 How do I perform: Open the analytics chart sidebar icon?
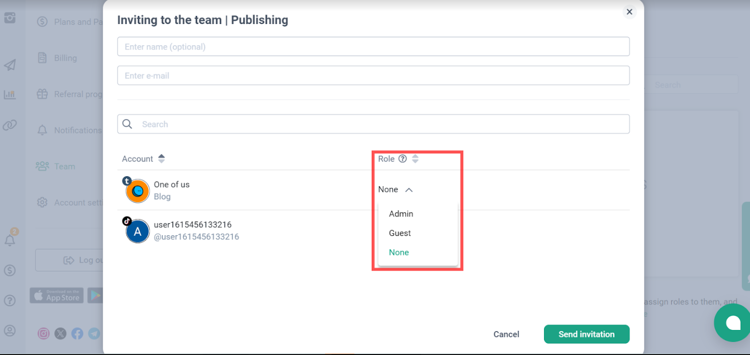pyautogui.click(x=10, y=95)
